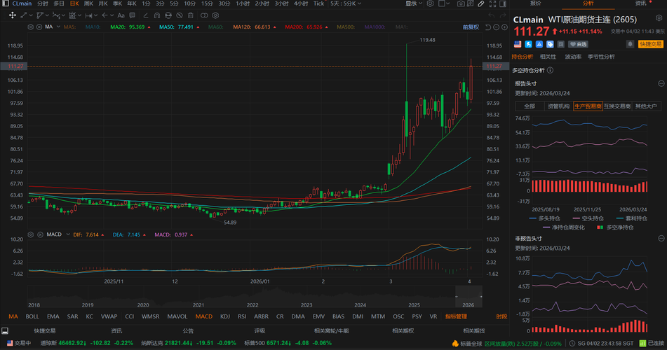Toggle the RSI indicator
The height and width of the screenshot is (350, 667).
click(242, 316)
